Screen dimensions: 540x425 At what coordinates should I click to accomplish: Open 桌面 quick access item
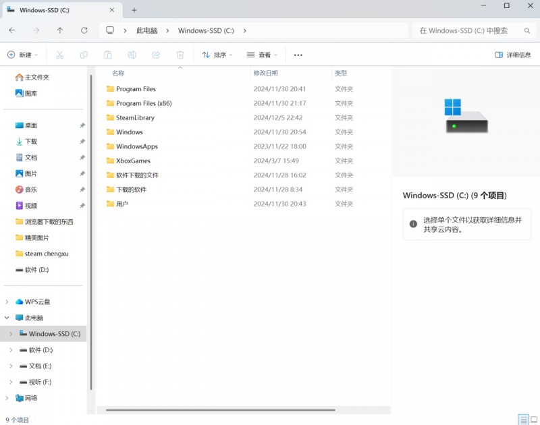[26, 125]
